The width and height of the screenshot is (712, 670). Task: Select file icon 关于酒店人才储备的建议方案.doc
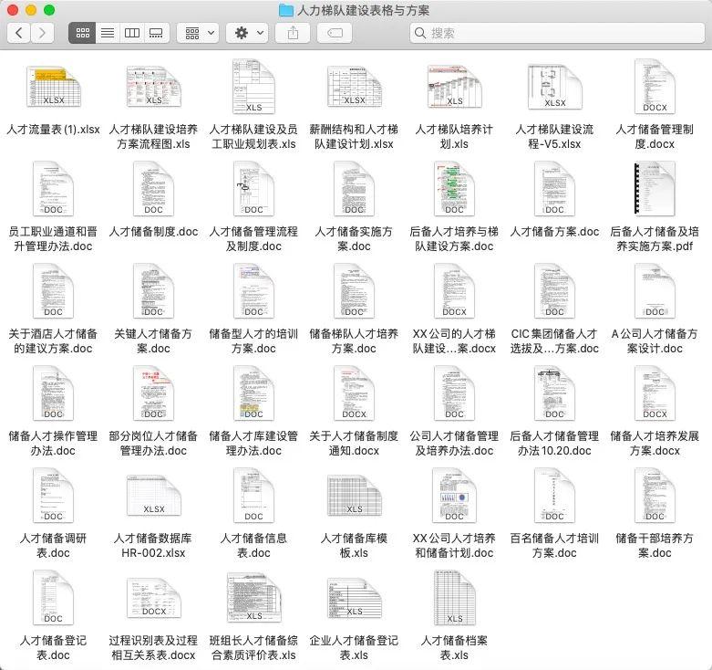53,290
